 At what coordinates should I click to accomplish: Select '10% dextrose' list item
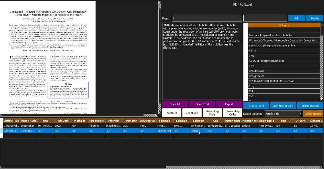pyautogui.click(x=284, y=71)
